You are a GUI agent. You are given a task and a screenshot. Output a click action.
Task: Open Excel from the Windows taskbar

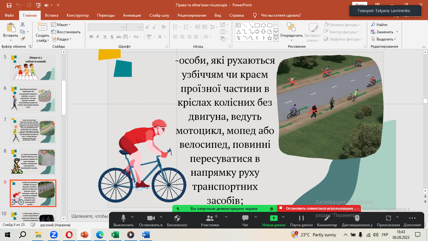[x=115, y=234]
